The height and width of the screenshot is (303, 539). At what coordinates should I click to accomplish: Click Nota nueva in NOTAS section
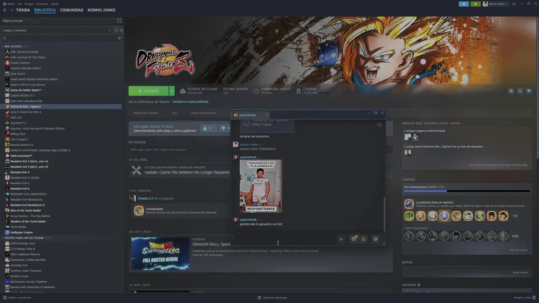(520, 272)
